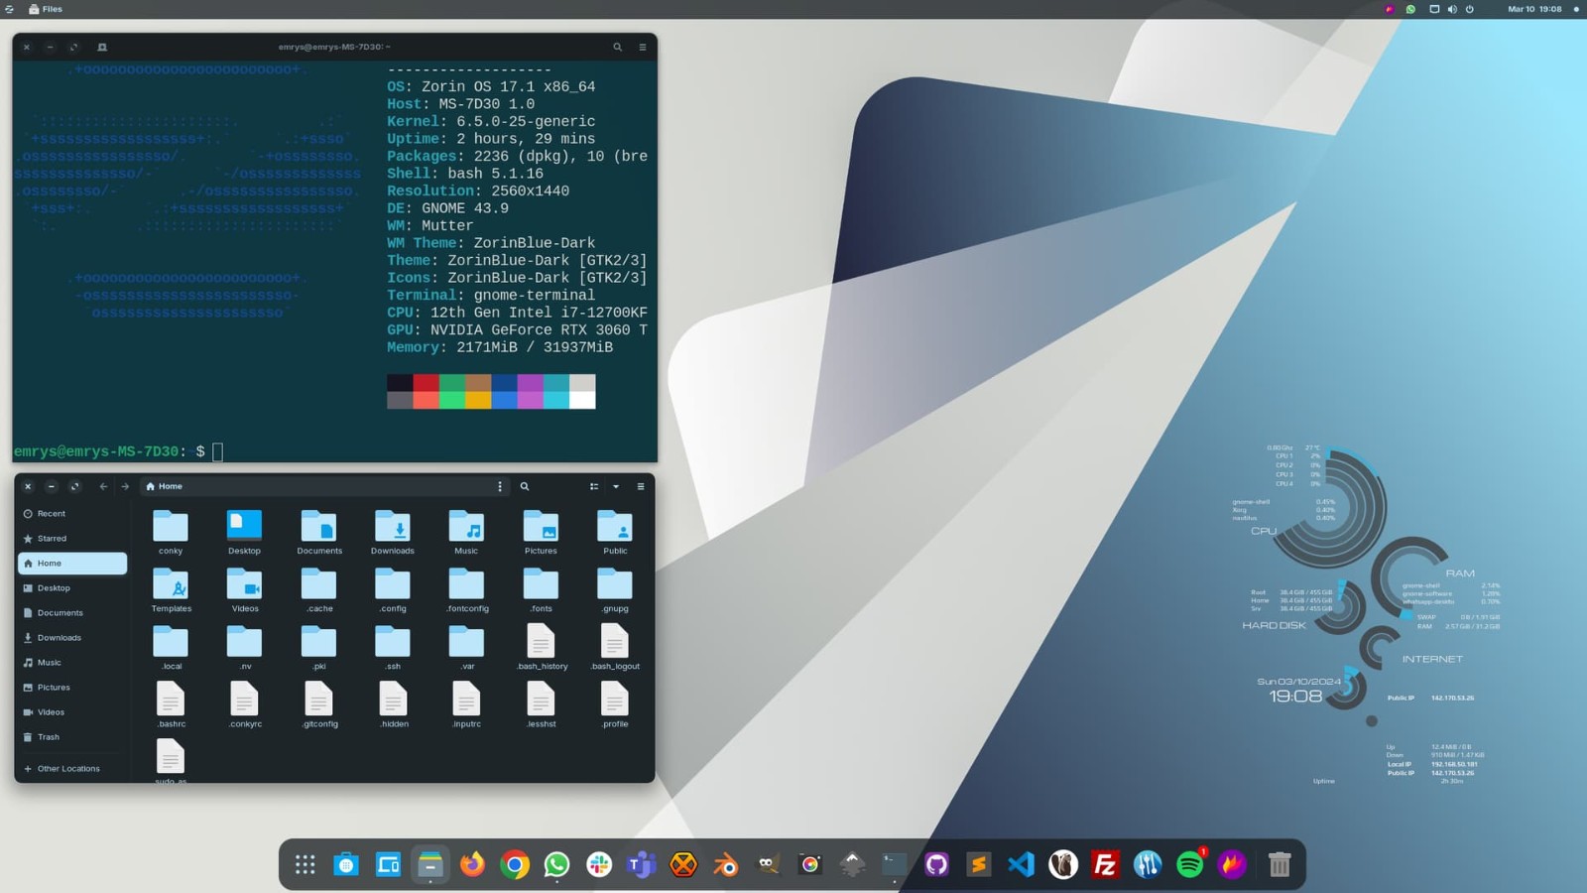
Task: Select the Public folder
Action: click(615, 533)
